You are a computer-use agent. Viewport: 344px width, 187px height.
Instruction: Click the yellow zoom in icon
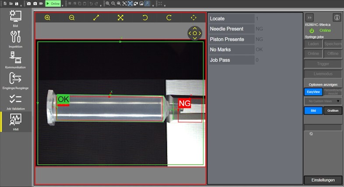47,18
